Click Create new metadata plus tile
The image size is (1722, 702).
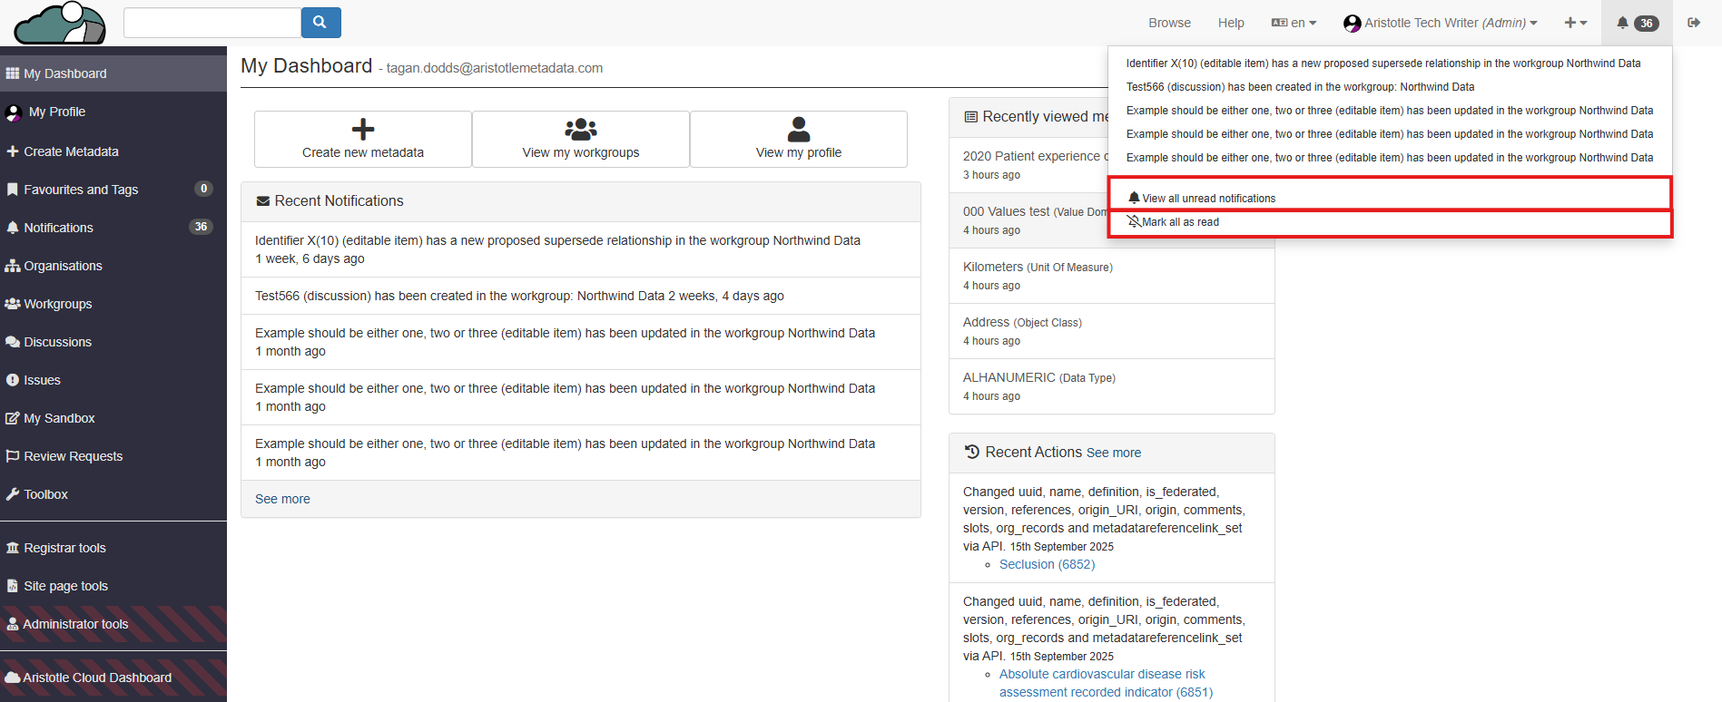pos(362,139)
